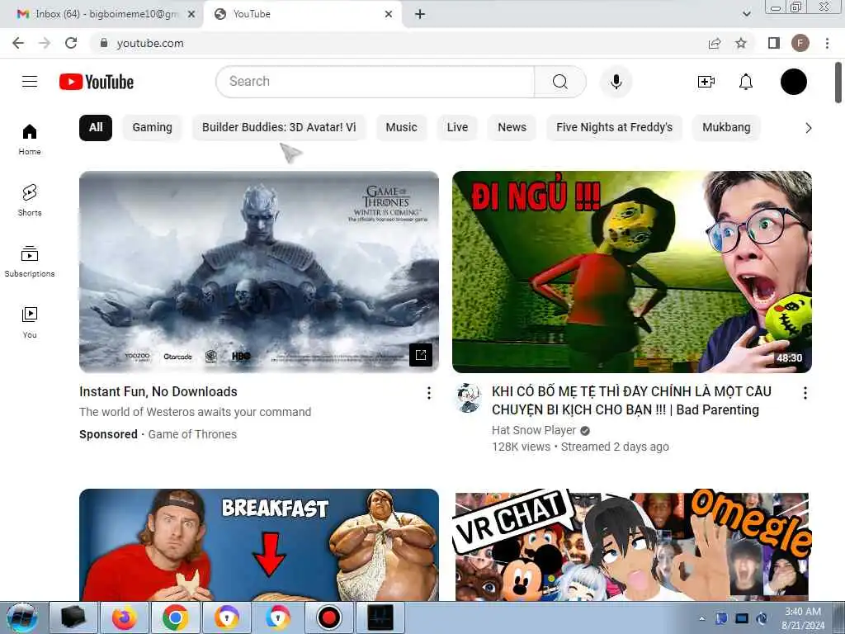Viewport: 845px width, 634px height.
Task: Click the YouTube logo
Action: click(x=97, y=82)
